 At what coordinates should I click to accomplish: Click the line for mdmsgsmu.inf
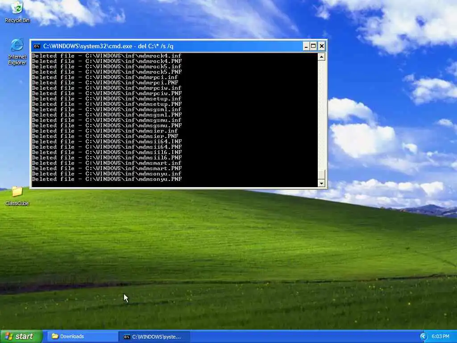(107, 120)
